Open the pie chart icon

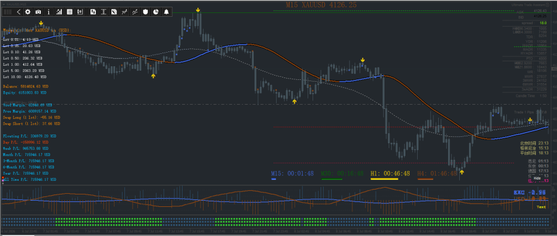[155, 12]
